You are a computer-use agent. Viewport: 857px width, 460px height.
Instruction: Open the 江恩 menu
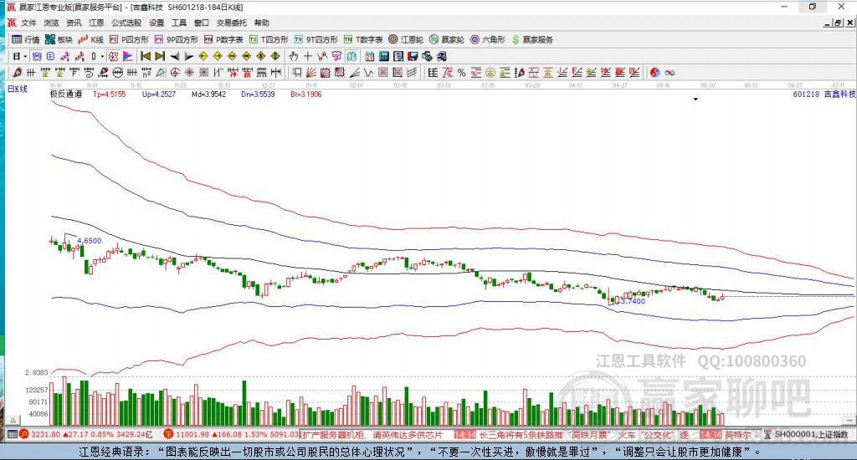[96, 23]
